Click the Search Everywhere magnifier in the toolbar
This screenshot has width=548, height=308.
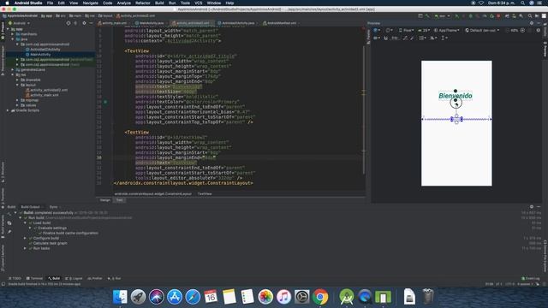pyautogui.click(x=530, y=16)
